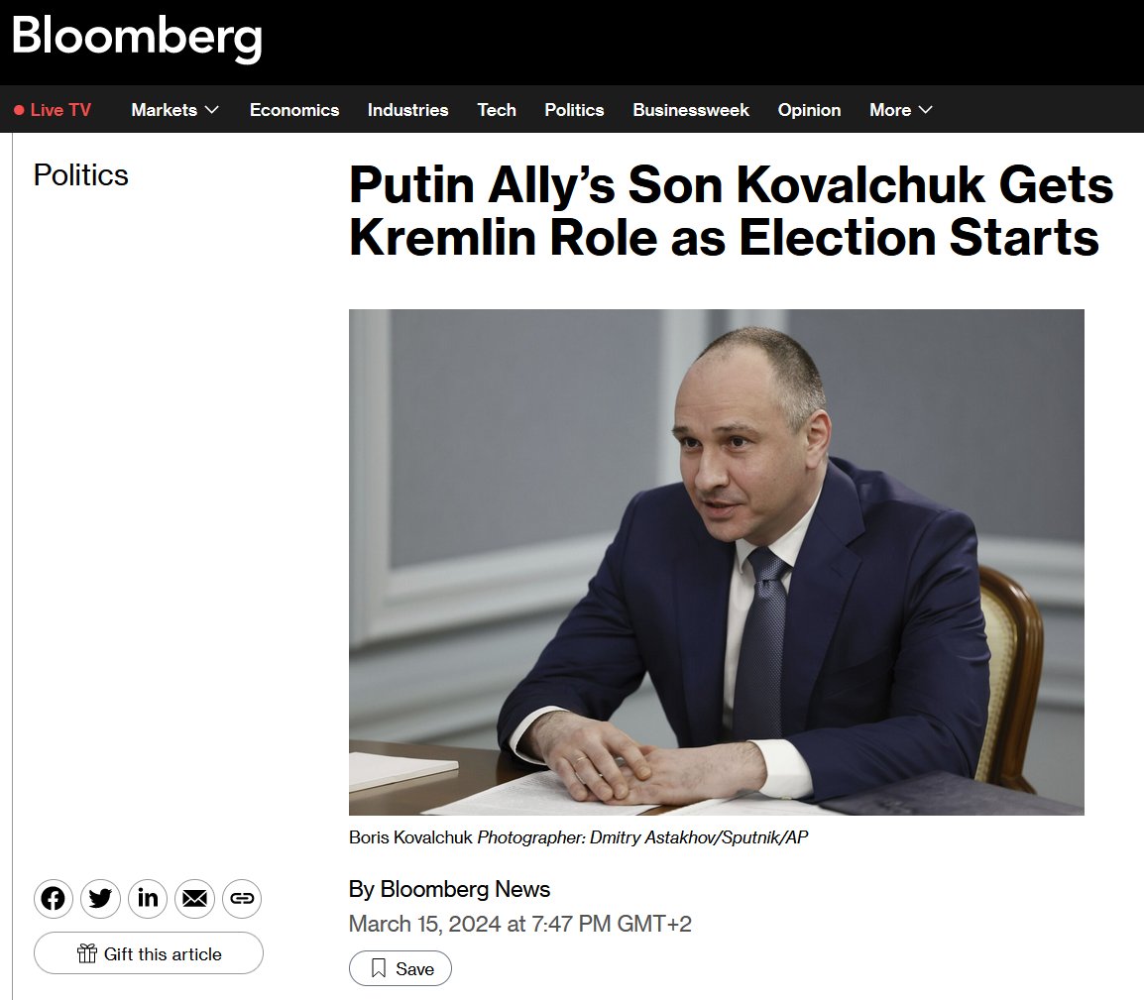Click the bookmark icon on Save
This screenshot has height=1000, width=1144.
tap(378, 968)
